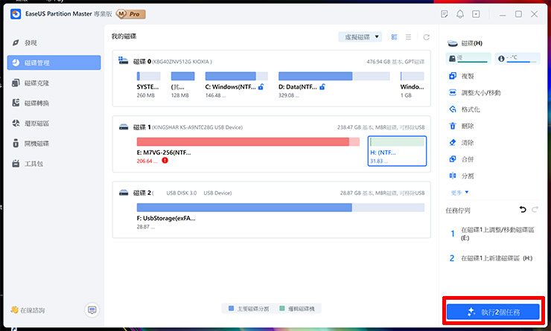
Task: Click the 磁碟(H) drive icon
Action: [452, 43]
